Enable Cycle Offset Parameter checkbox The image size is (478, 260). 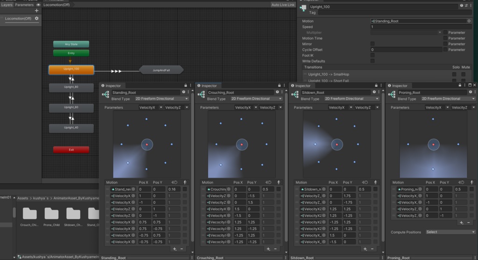445,50
